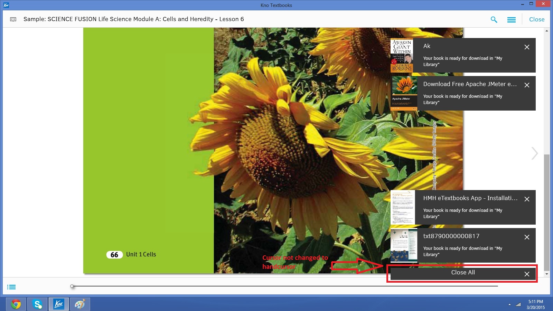Minimize the Kno Textbooks window
Viewport: 553px width, 311px height.
click(522, 4)
